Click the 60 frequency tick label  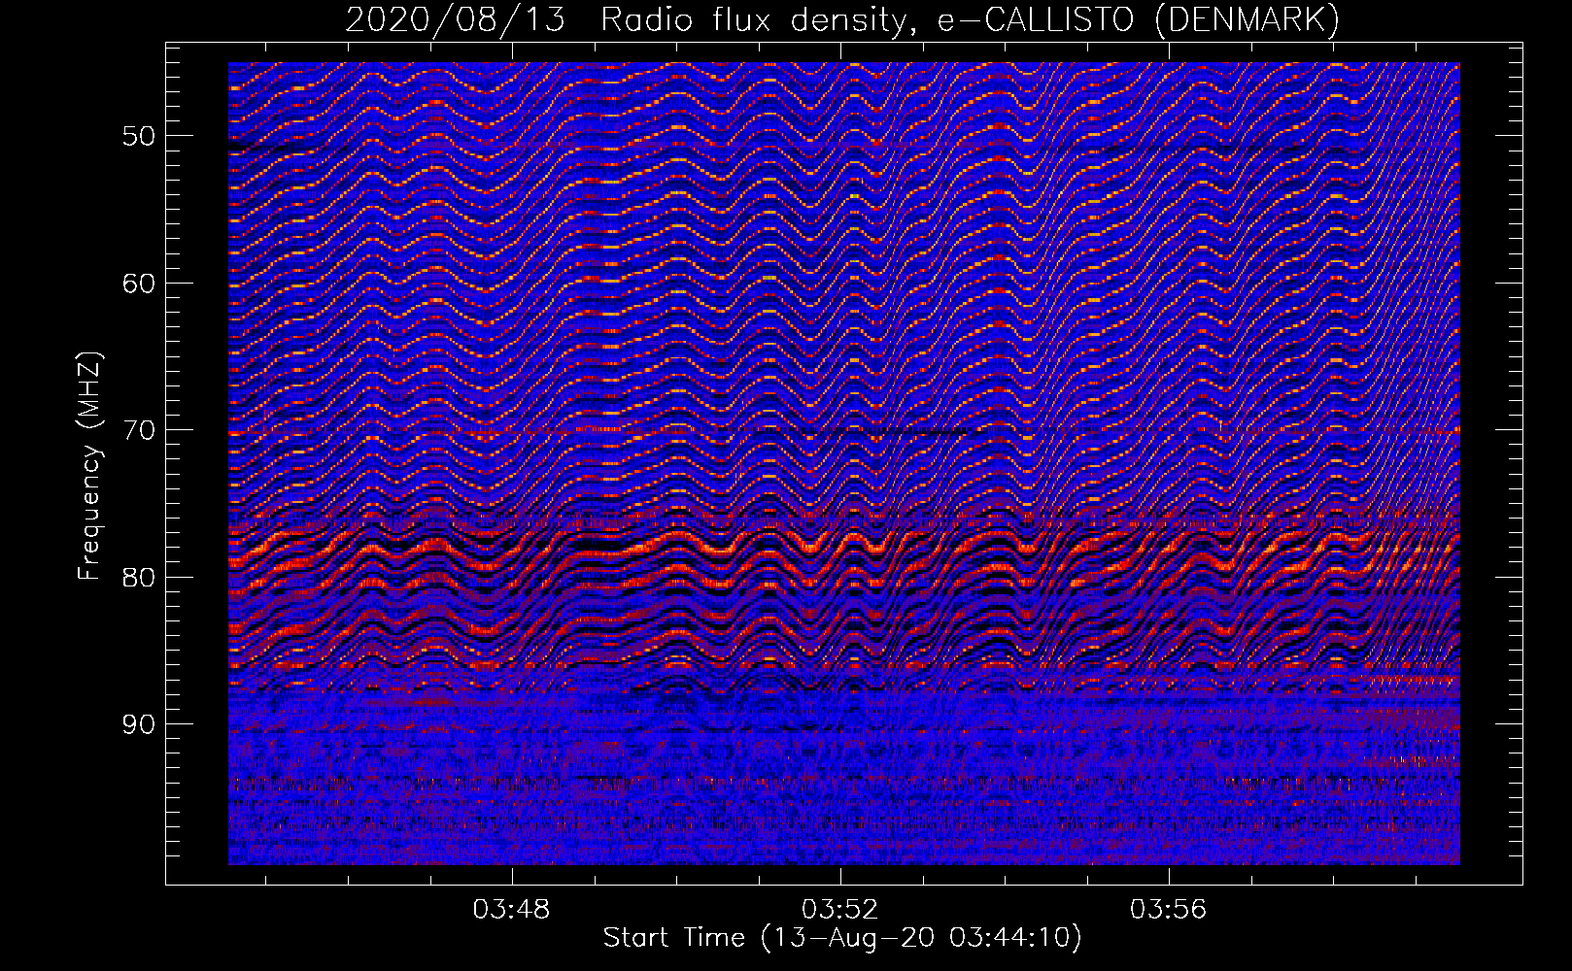[x=139, y=284]
